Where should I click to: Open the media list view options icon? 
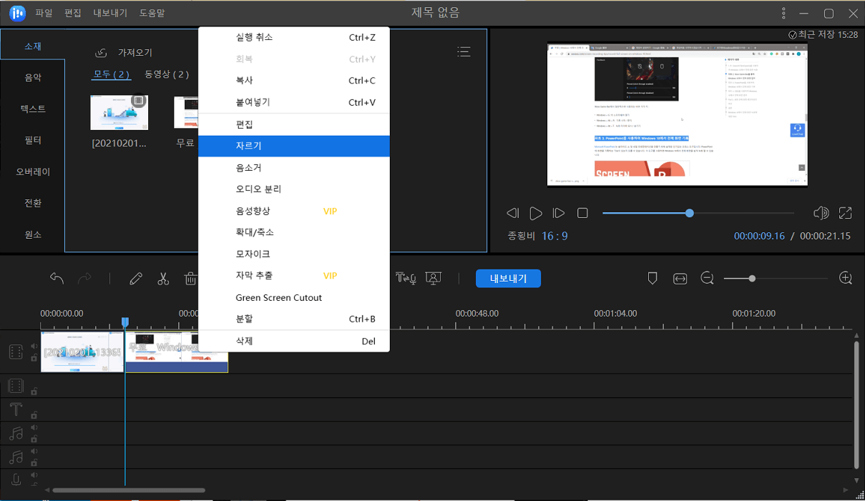[464, 51]
